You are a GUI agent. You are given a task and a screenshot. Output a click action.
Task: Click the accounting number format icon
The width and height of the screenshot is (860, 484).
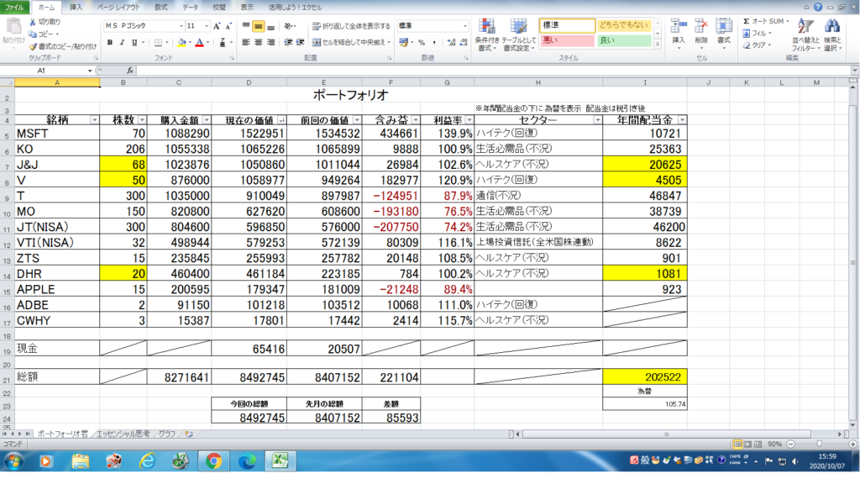[404, 42]
